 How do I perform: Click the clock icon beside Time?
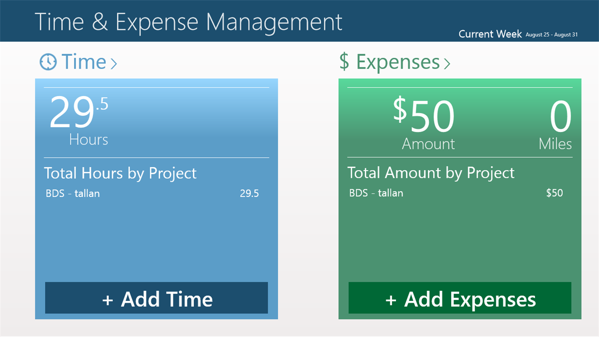[48, 62]
